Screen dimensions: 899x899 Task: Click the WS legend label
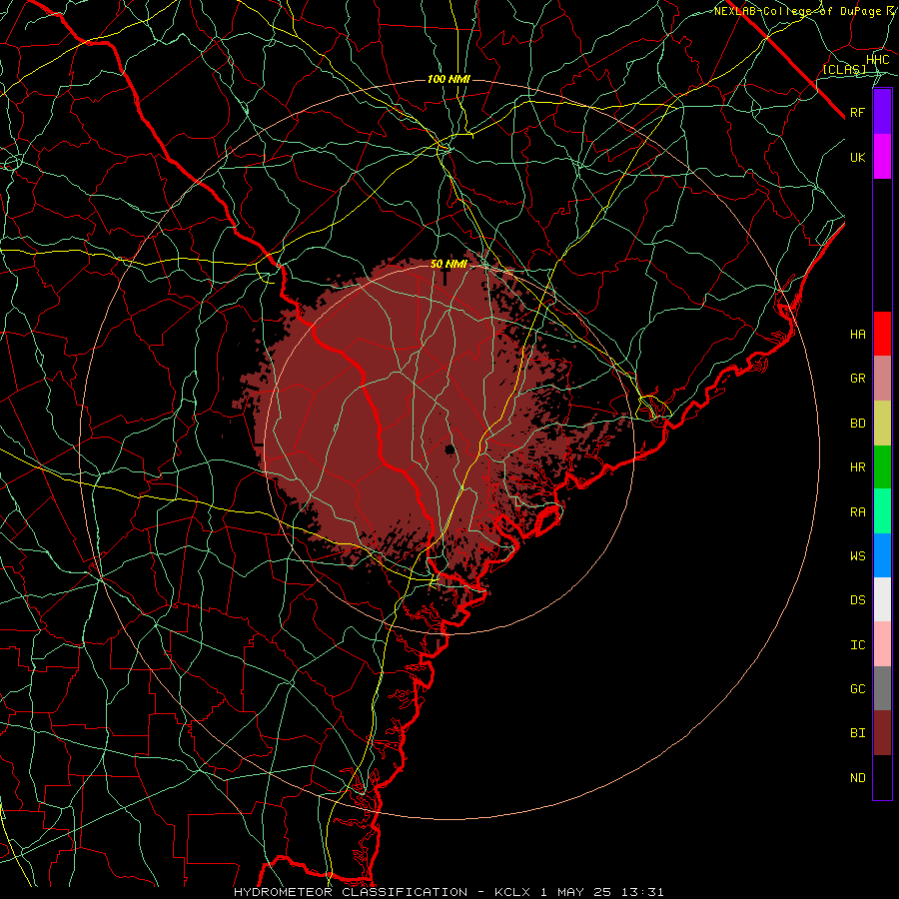click(x=857, y=556)
